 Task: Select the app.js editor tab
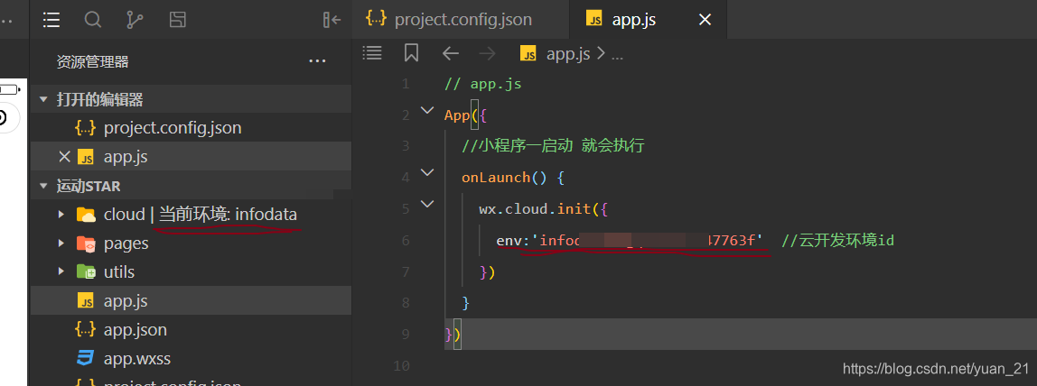coord(649,20)
